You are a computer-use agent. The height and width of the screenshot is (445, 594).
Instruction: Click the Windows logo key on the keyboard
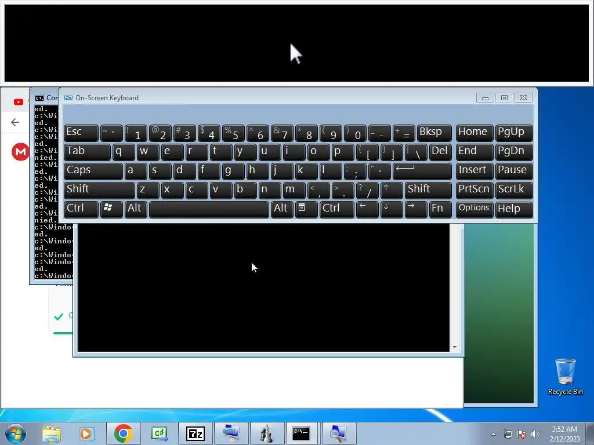pos(111,209)
